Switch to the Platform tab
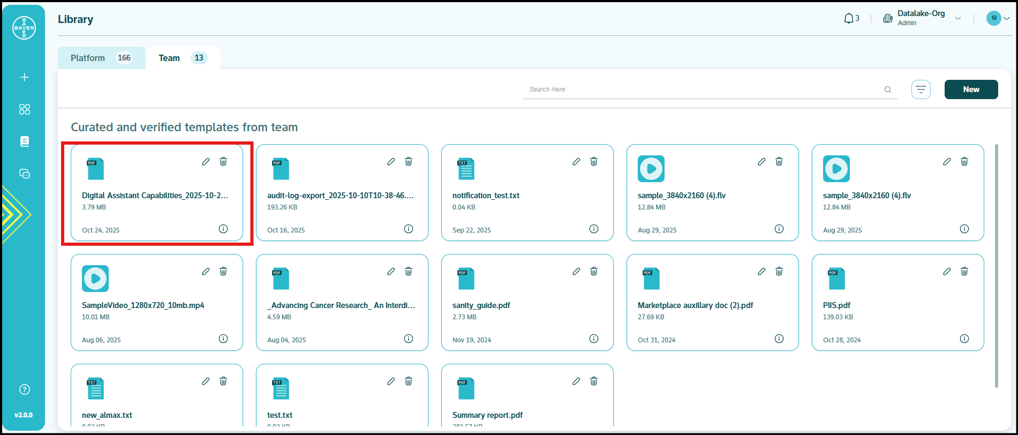The height and width of the screenshot is (435, 1018). (101, 58)
